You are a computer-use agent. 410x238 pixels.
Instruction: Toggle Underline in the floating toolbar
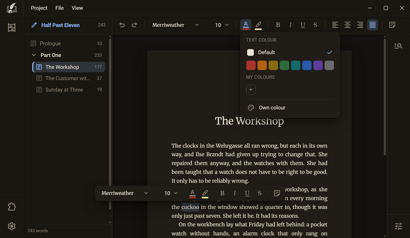coord(247,193)
